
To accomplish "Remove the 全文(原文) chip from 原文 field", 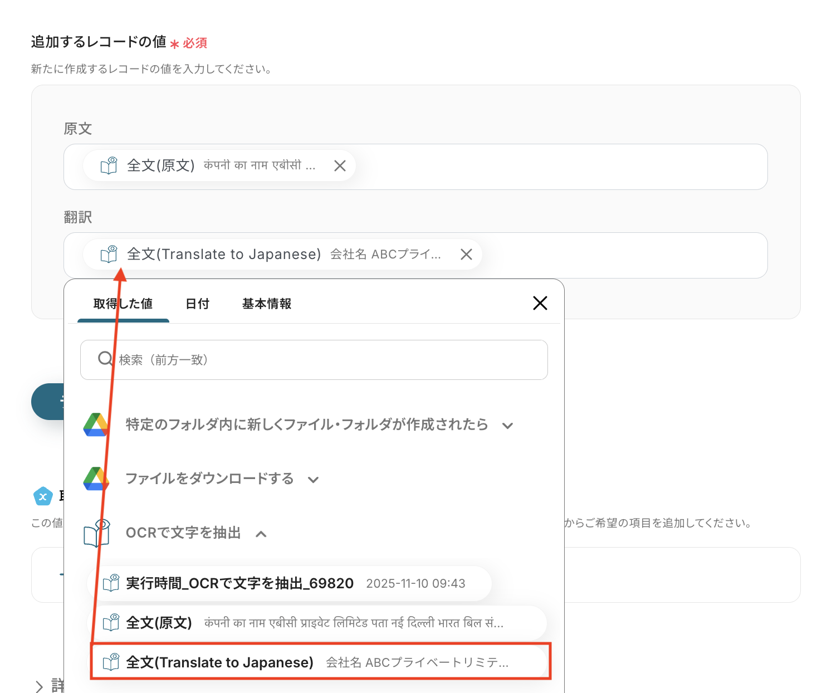I will (340, 165).
